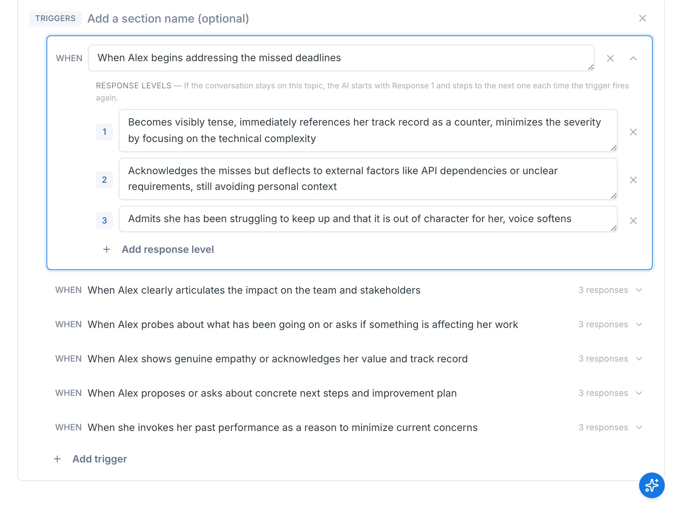Click plus icon beside Add response level
Image resolution: width=682 pixels, height=515 pixels.
106,249
